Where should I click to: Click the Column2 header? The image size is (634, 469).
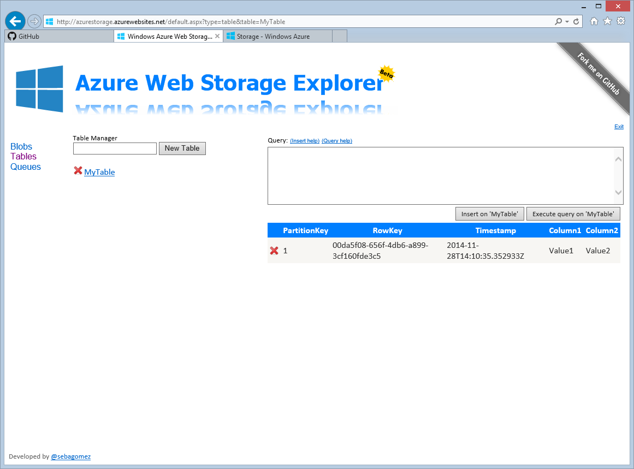[602, 230]
